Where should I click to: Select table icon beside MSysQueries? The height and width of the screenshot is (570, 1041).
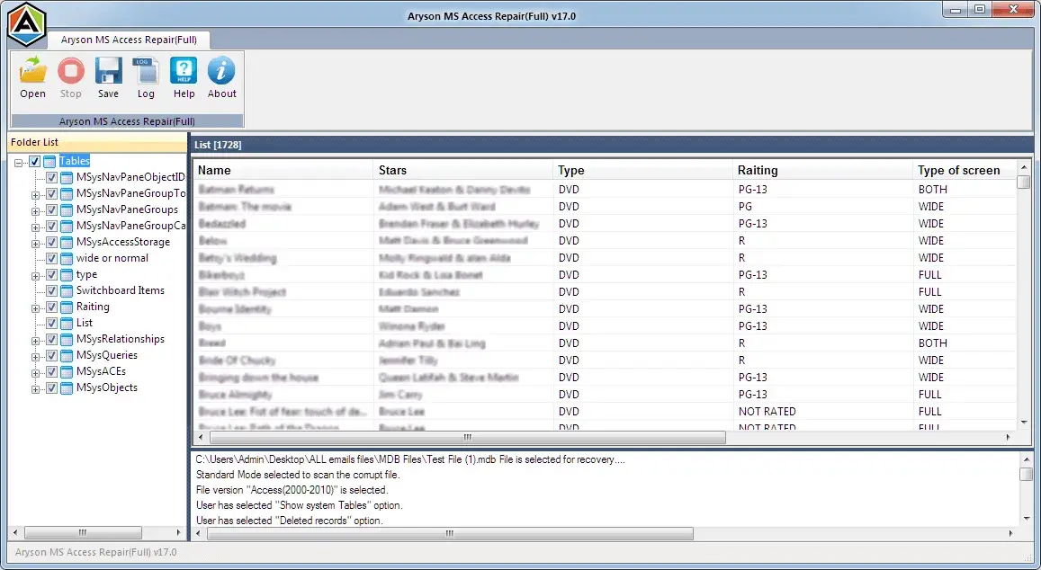(x=67, y=356)
